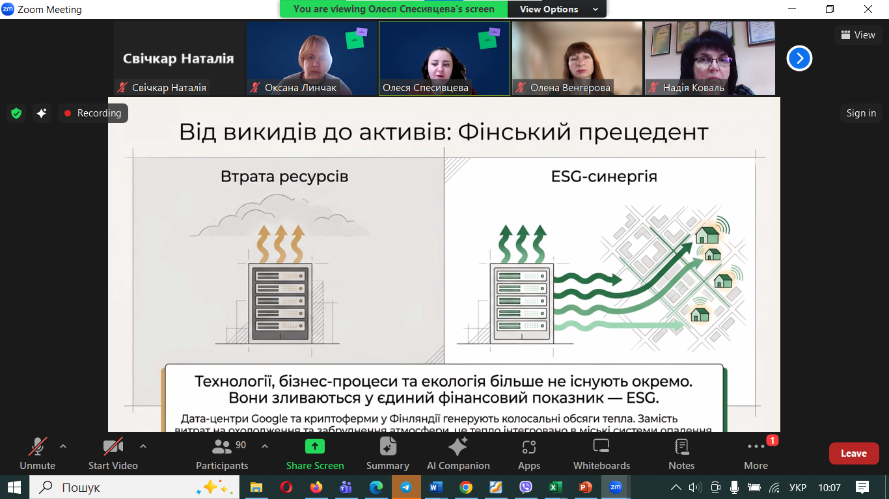Open the View layout menu
889x499 pixels.
coord(858,35)
